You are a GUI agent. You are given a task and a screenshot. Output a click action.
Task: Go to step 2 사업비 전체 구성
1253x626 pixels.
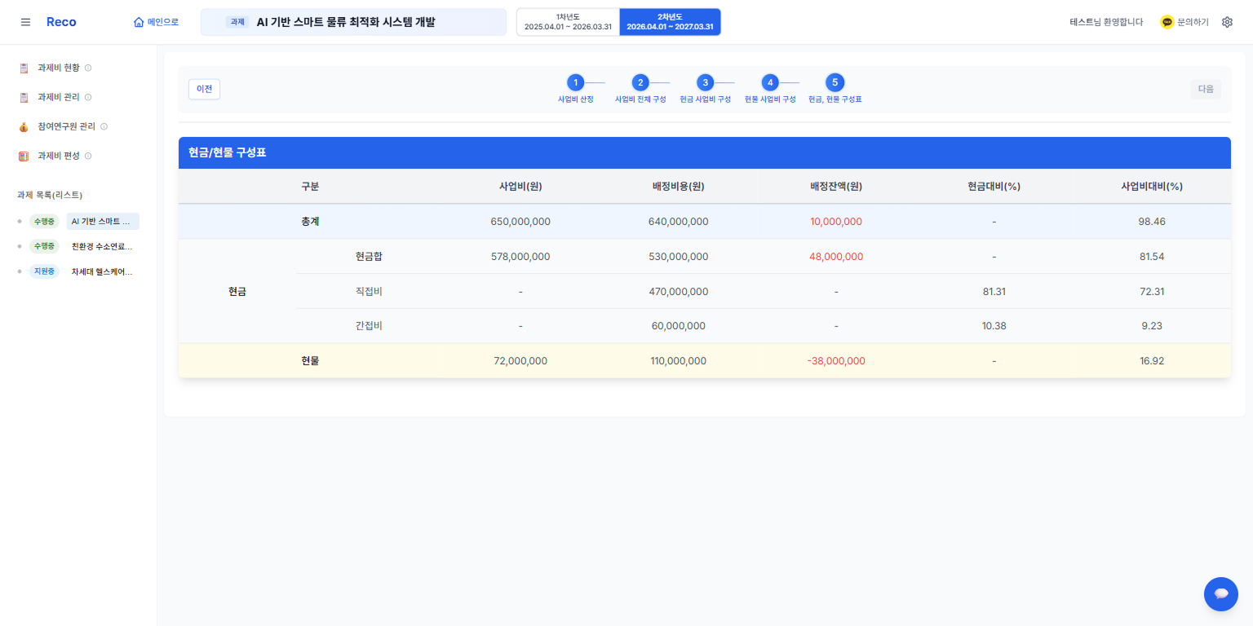[x=640, y=82]
